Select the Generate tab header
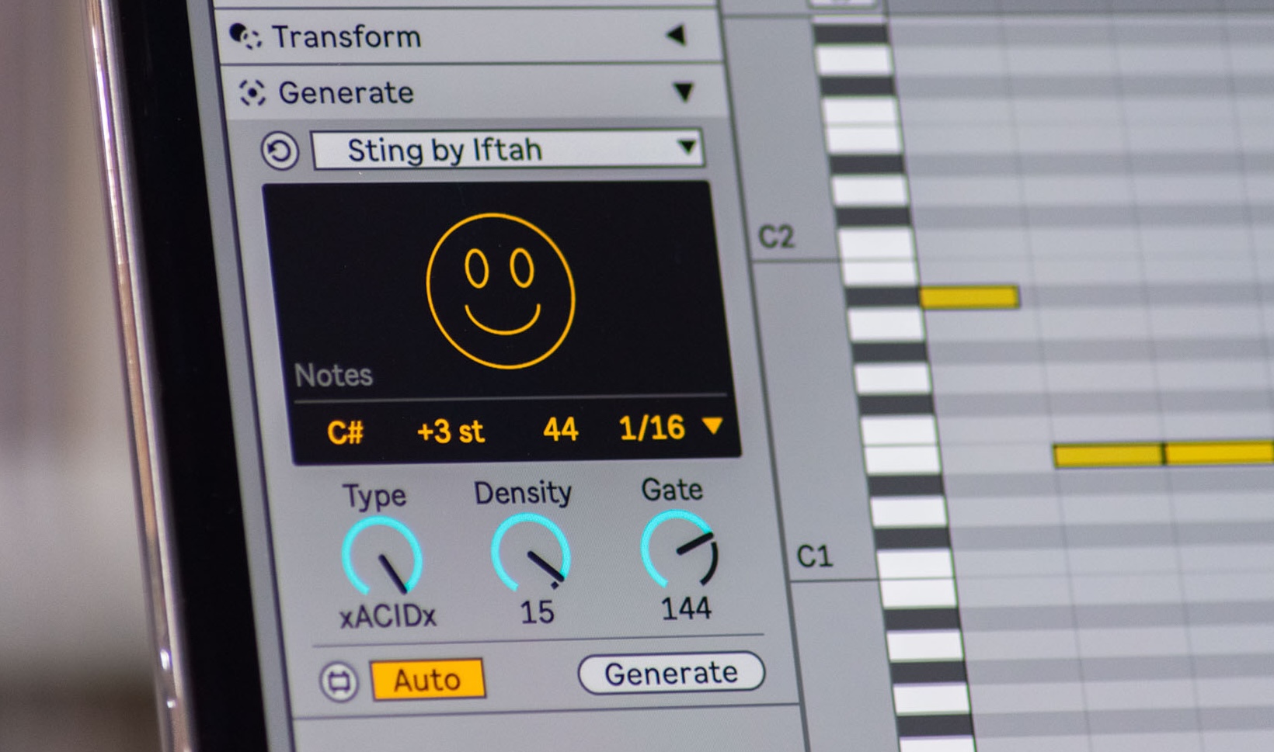1274x752 pixels. point(346,92)
